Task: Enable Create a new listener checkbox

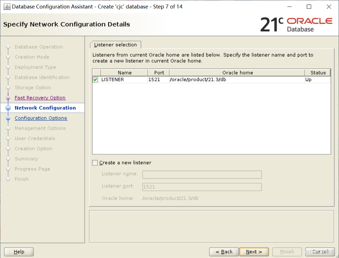Action: pyautogui.click(x=95, y=163)
